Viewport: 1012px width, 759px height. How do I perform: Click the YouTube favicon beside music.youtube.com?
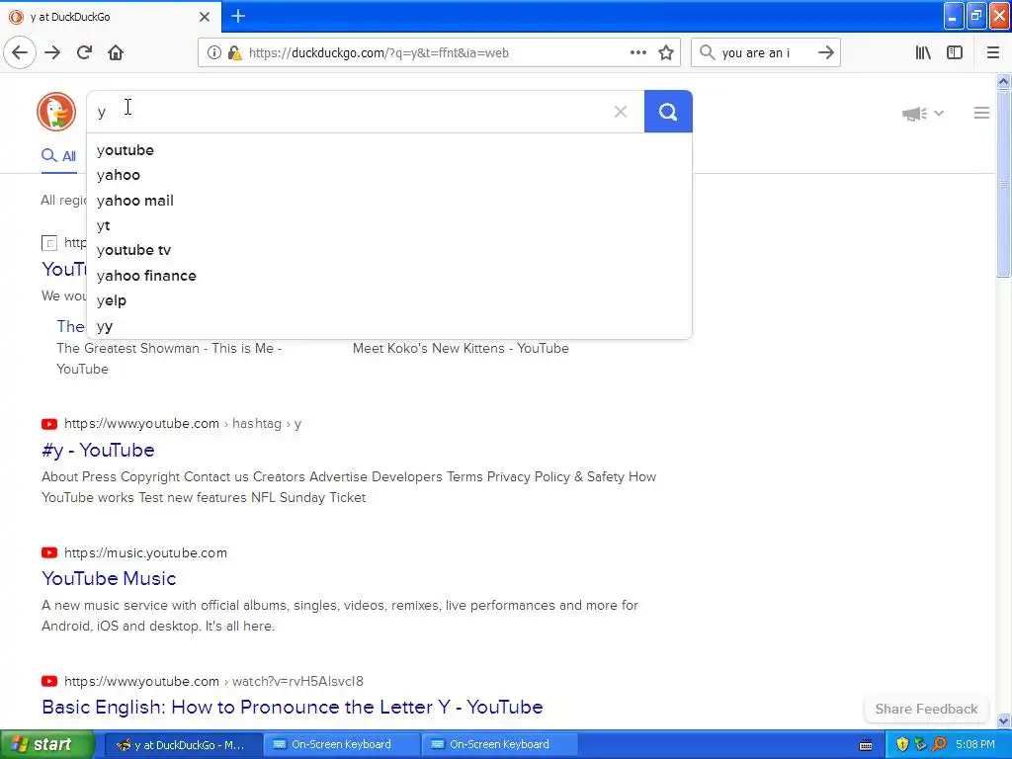[49, 553]
